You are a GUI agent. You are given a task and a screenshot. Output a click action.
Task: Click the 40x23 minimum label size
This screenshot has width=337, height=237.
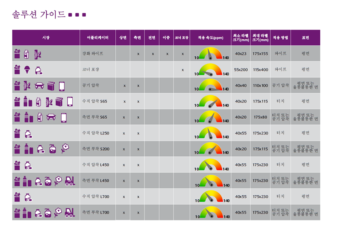point(241,53)
